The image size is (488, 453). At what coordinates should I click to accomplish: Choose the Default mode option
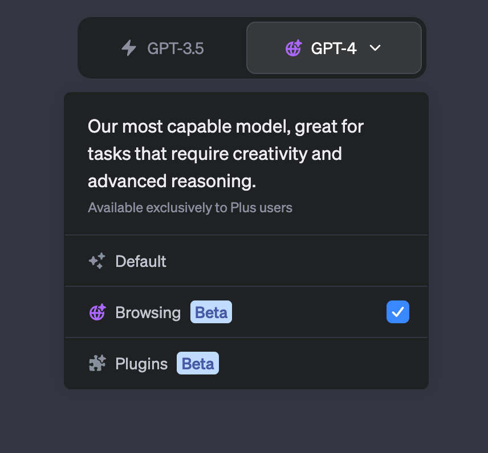tap(246, 261)
